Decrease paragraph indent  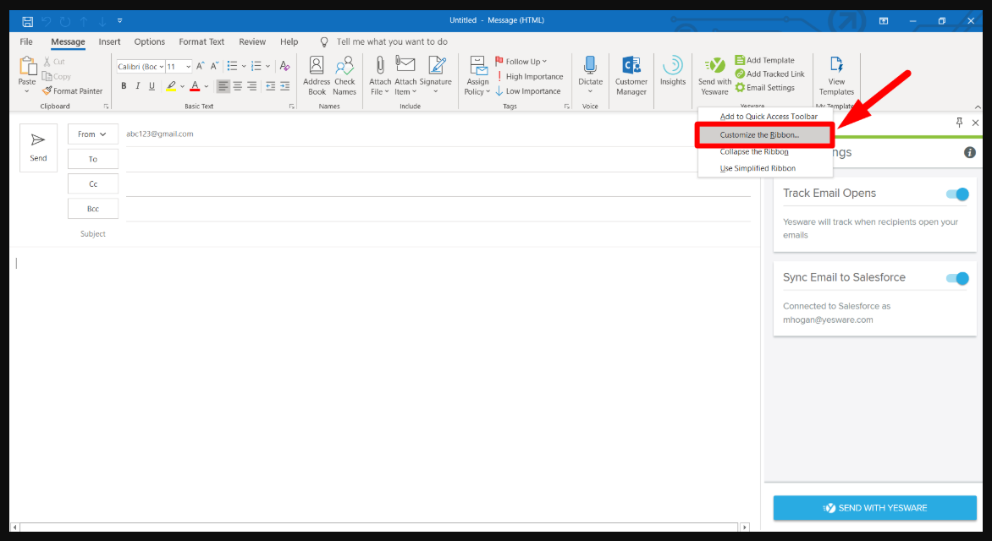(270, 86)
